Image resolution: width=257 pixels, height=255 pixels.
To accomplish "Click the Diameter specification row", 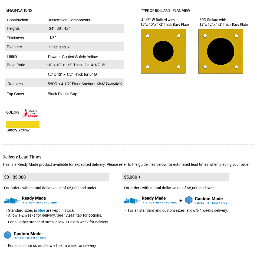I will [x=64, y=47].
